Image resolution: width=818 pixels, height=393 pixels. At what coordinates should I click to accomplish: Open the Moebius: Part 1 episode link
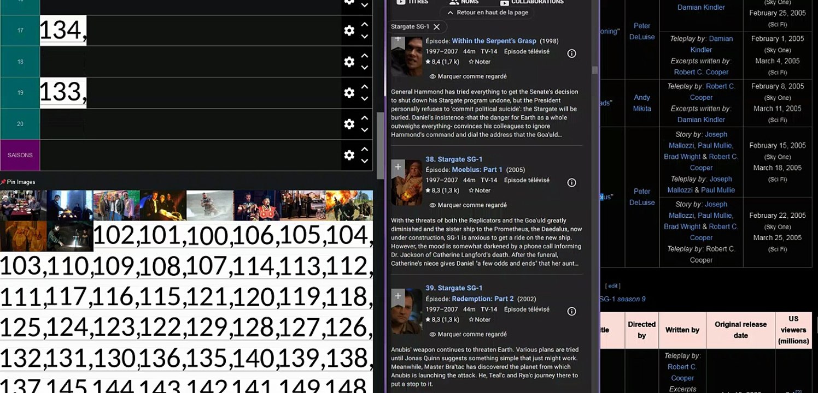(x=477, y=170)
